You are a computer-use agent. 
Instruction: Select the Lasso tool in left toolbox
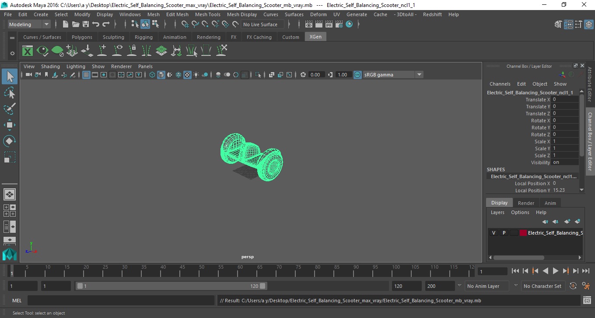click(x=10, y=93)
